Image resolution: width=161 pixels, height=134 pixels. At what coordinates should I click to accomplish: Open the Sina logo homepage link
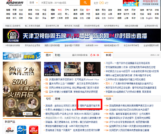tap(15, 3)
